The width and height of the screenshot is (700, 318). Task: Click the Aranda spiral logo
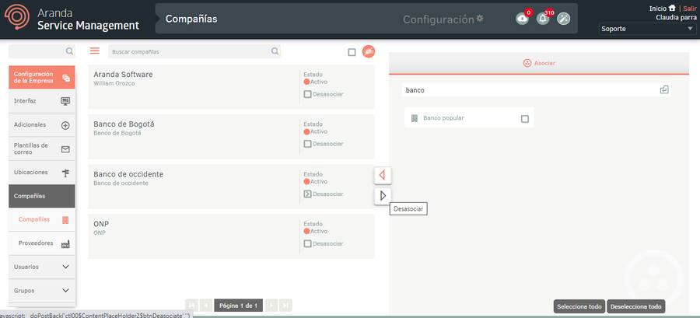(18, 18)
